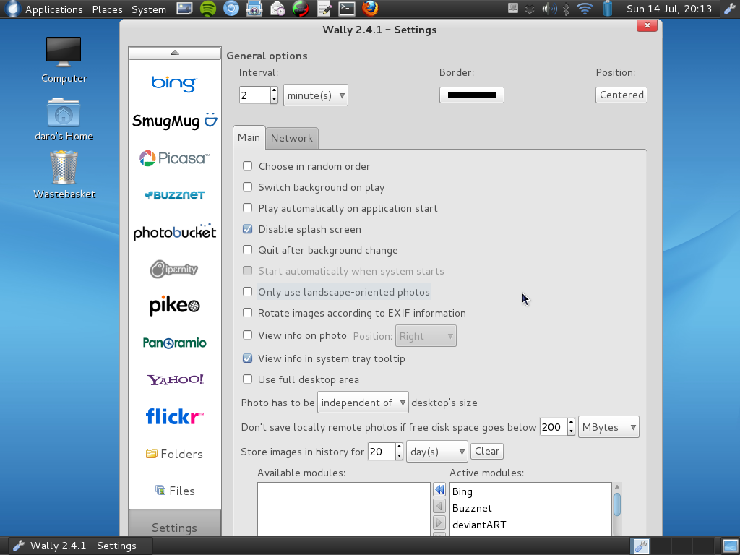The width and height of the screenshot is (740, 555).
Task: Click the single right arrow module button
Action: 439,522
